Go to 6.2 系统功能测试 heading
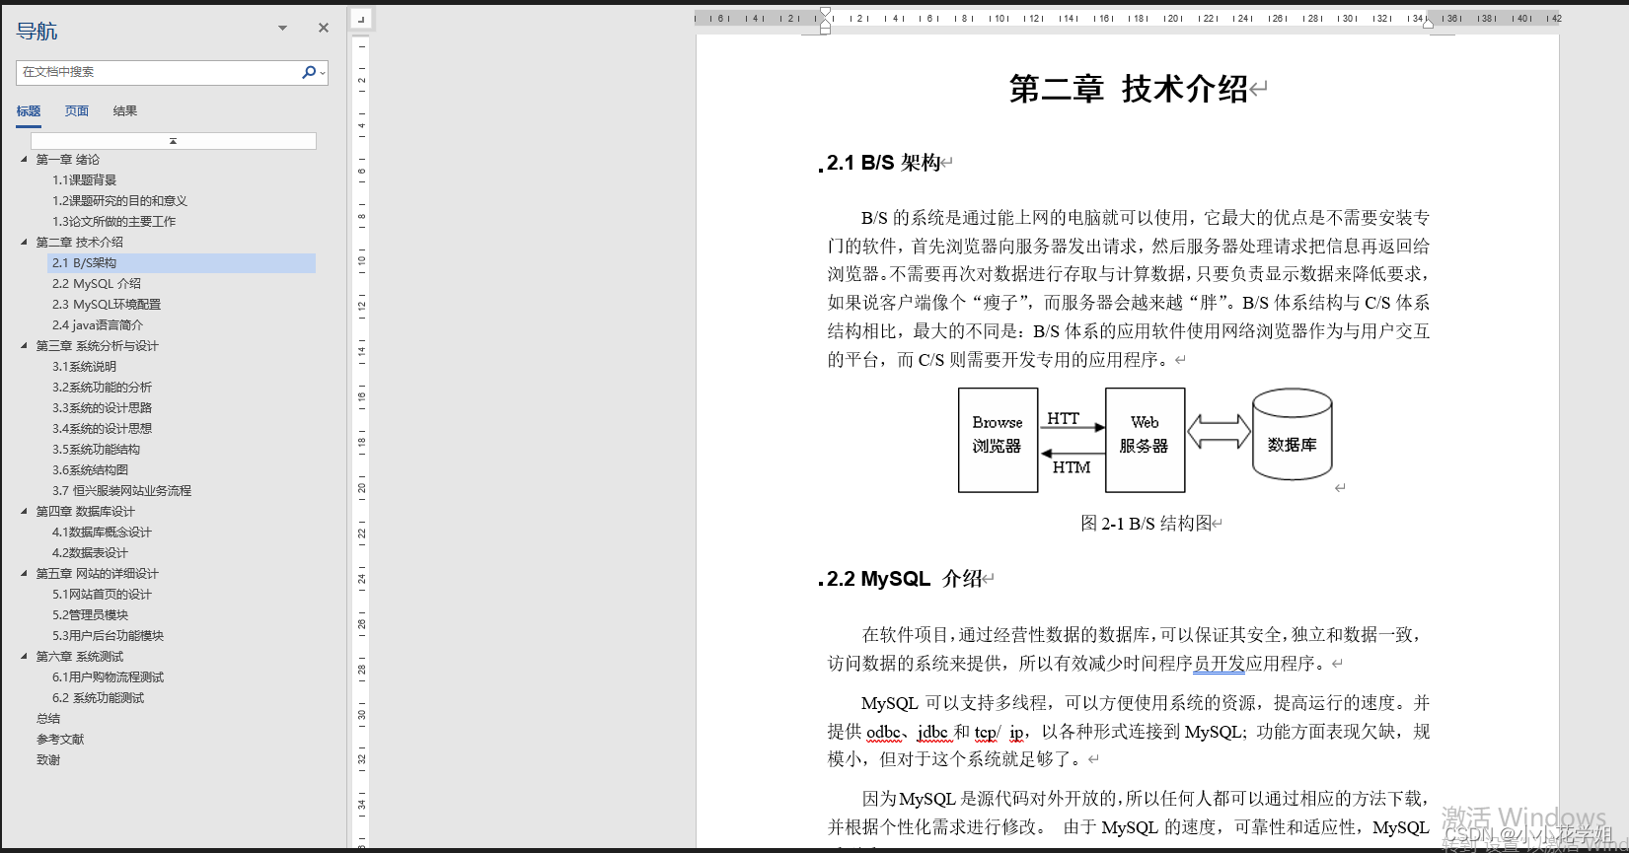The height and width of the screenshot is (853, 1629). (99, 698)
